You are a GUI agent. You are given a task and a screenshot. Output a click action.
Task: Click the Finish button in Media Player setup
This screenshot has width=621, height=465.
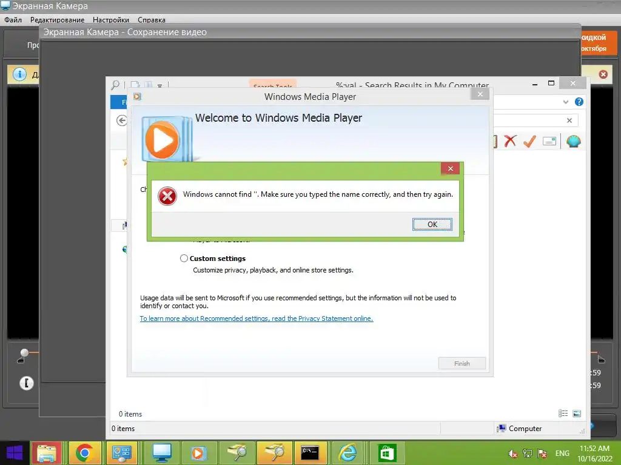click(462, 363)
